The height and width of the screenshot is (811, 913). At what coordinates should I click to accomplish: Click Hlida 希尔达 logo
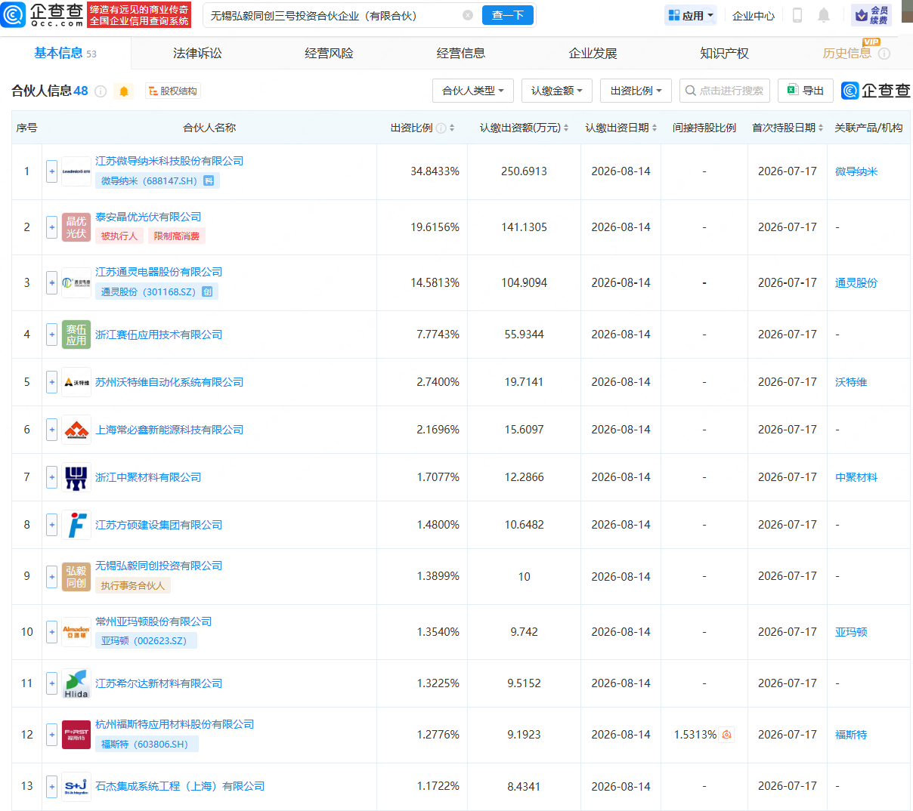point(76,683)
